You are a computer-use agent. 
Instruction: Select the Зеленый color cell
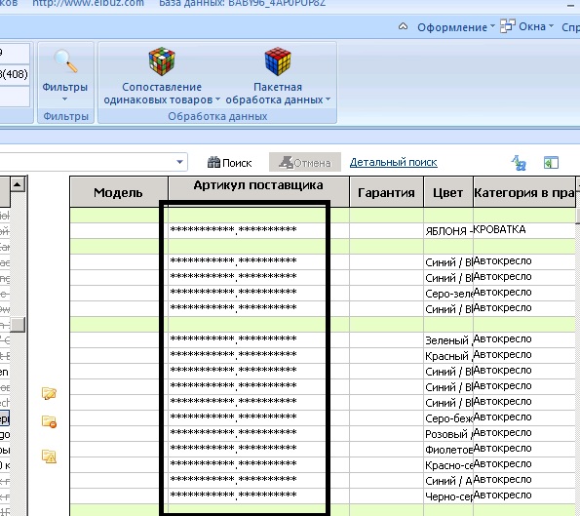point(448,339)
